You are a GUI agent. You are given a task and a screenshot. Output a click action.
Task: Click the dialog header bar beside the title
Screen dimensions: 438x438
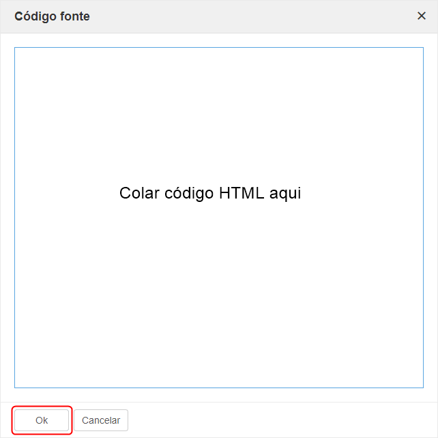click(x=251, y=16)
